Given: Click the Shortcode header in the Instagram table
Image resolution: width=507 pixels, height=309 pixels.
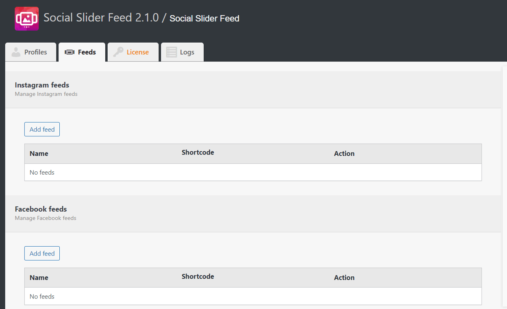Looking at the screenshot, I should [x=198, y=152].
